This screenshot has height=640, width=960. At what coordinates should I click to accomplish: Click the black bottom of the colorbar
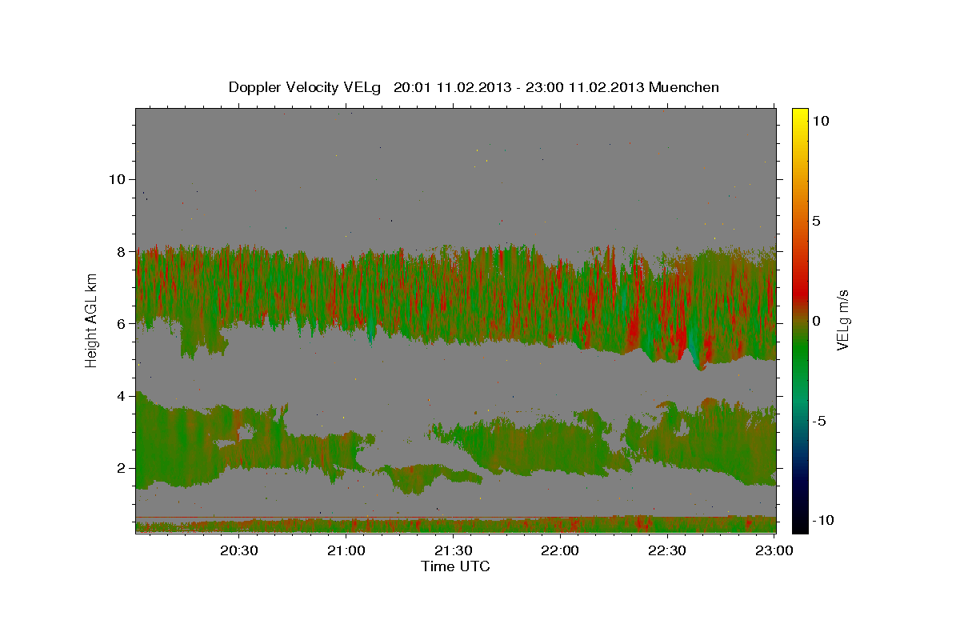(x=800, y=524)
